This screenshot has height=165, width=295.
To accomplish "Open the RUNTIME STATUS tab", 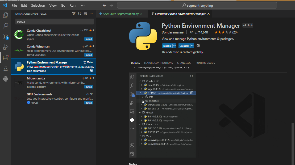I will (x=205, y=63).
